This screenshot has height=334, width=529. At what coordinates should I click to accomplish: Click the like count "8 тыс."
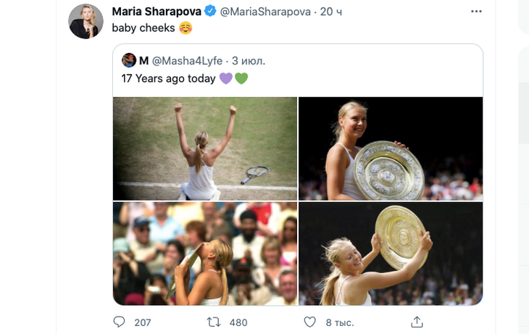[x=337, y=322]
